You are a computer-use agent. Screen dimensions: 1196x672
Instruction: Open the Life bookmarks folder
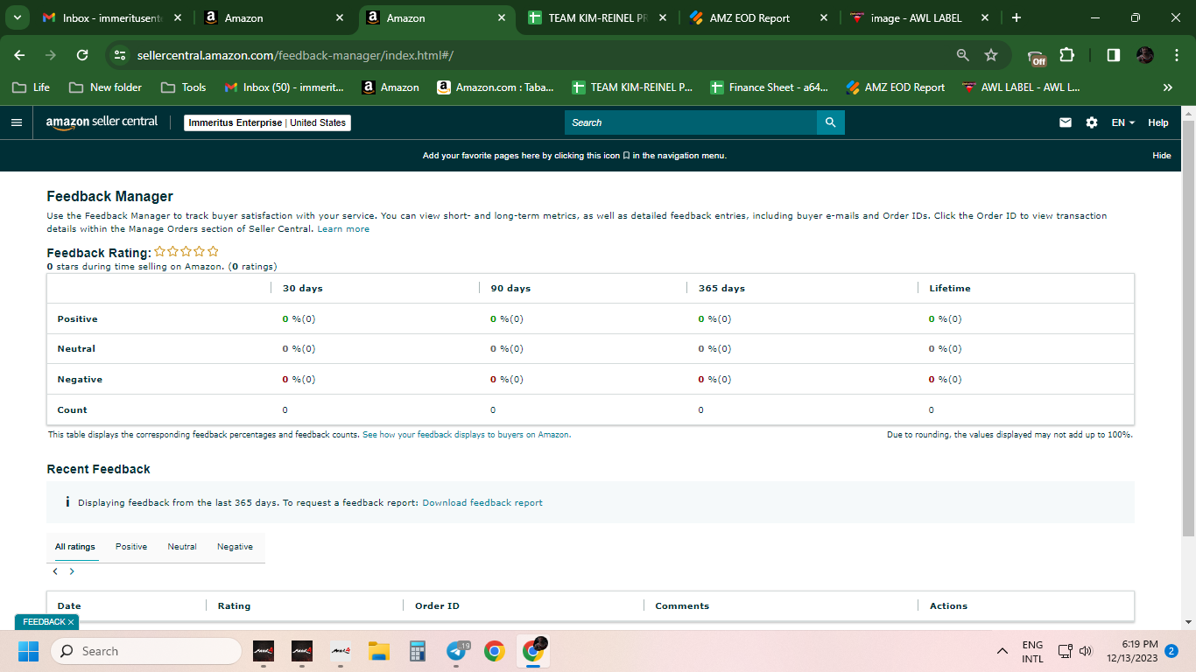point(31,87)
